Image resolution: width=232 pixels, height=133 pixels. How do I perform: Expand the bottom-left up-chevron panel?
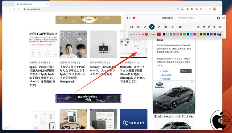[6, 128]
